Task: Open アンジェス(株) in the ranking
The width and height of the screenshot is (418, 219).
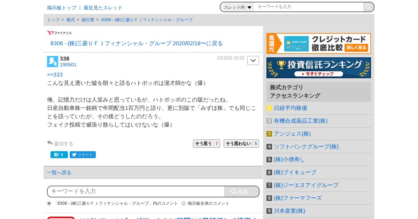Action: pyautogui.click(x=292, y=134)
